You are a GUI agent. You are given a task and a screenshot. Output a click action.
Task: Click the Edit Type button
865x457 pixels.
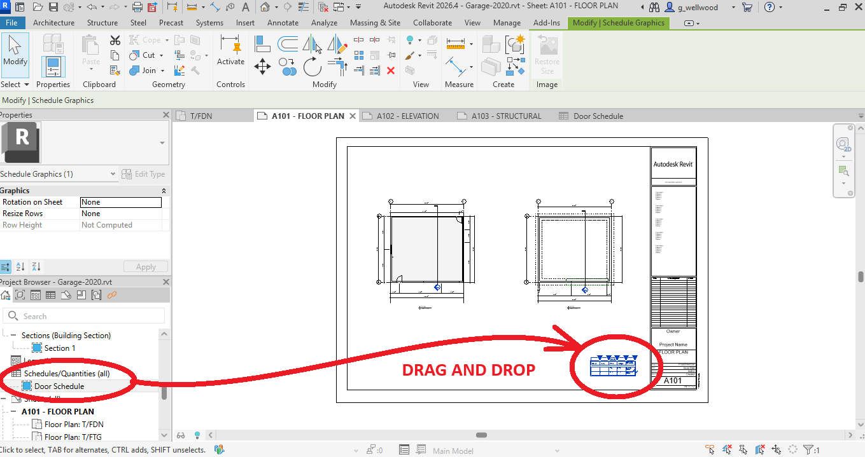[x=143, y=174]
